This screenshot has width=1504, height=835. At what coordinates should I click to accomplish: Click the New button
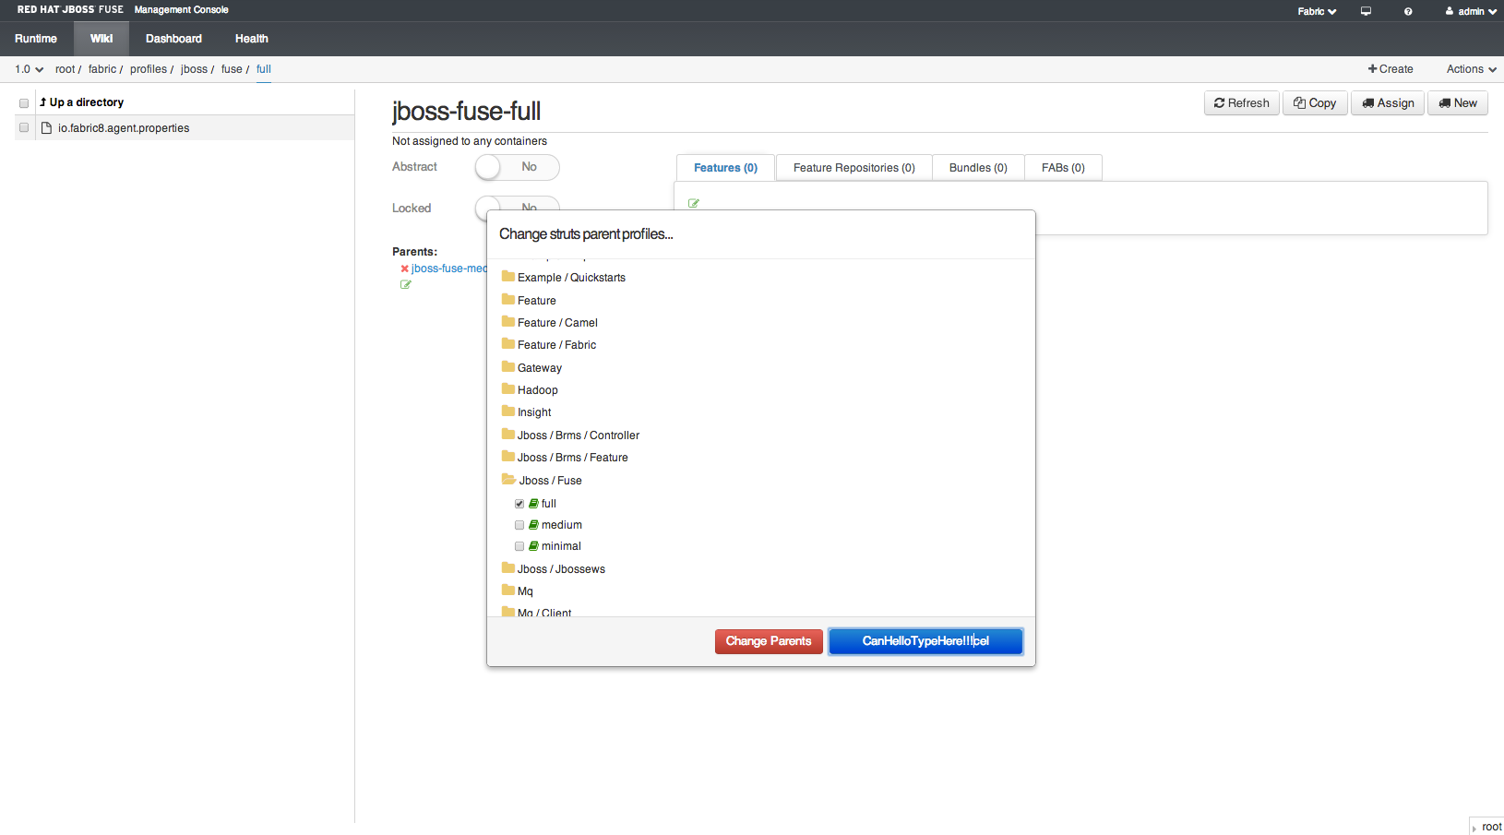[x=1458, y=103]
